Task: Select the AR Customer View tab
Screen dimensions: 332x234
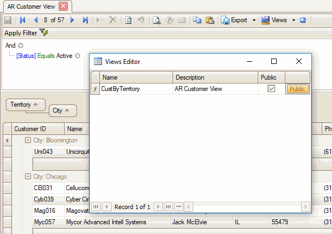Action: [x=31, y=6]
